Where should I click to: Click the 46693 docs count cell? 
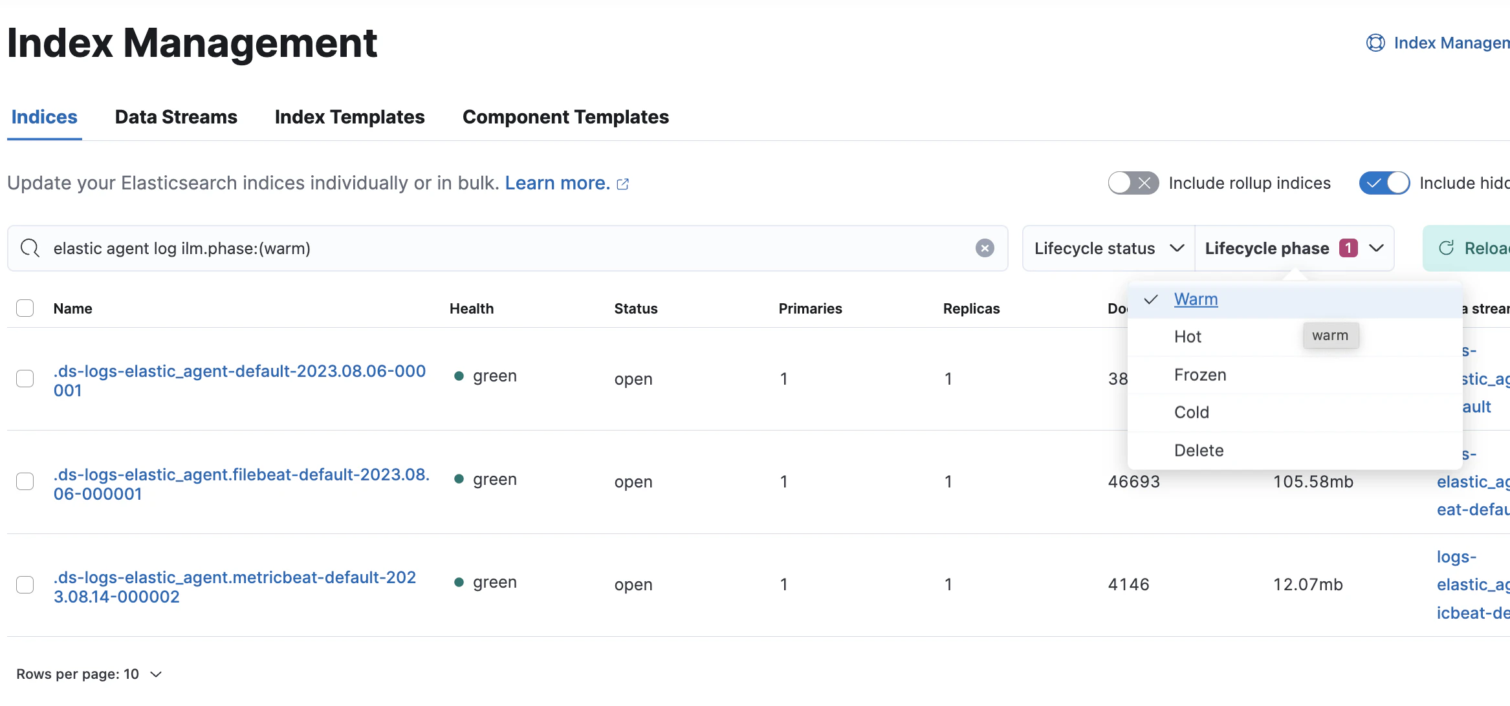pos(1134,482)
